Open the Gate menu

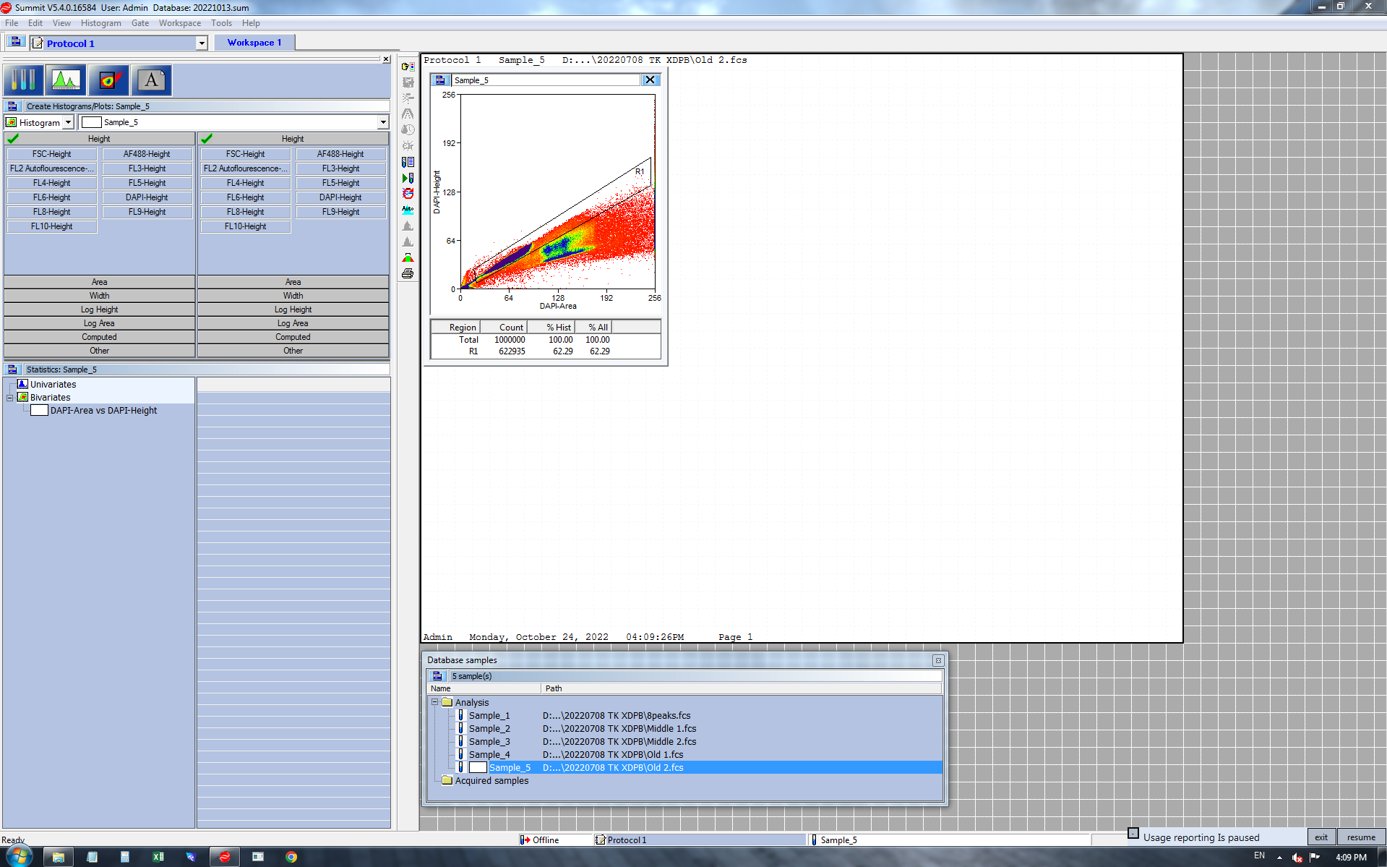(139, 23)
